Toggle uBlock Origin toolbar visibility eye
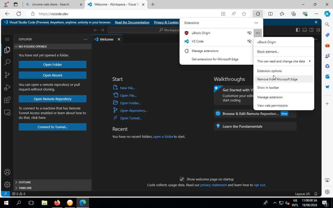333x208 pixels. [x=249, y=33]
